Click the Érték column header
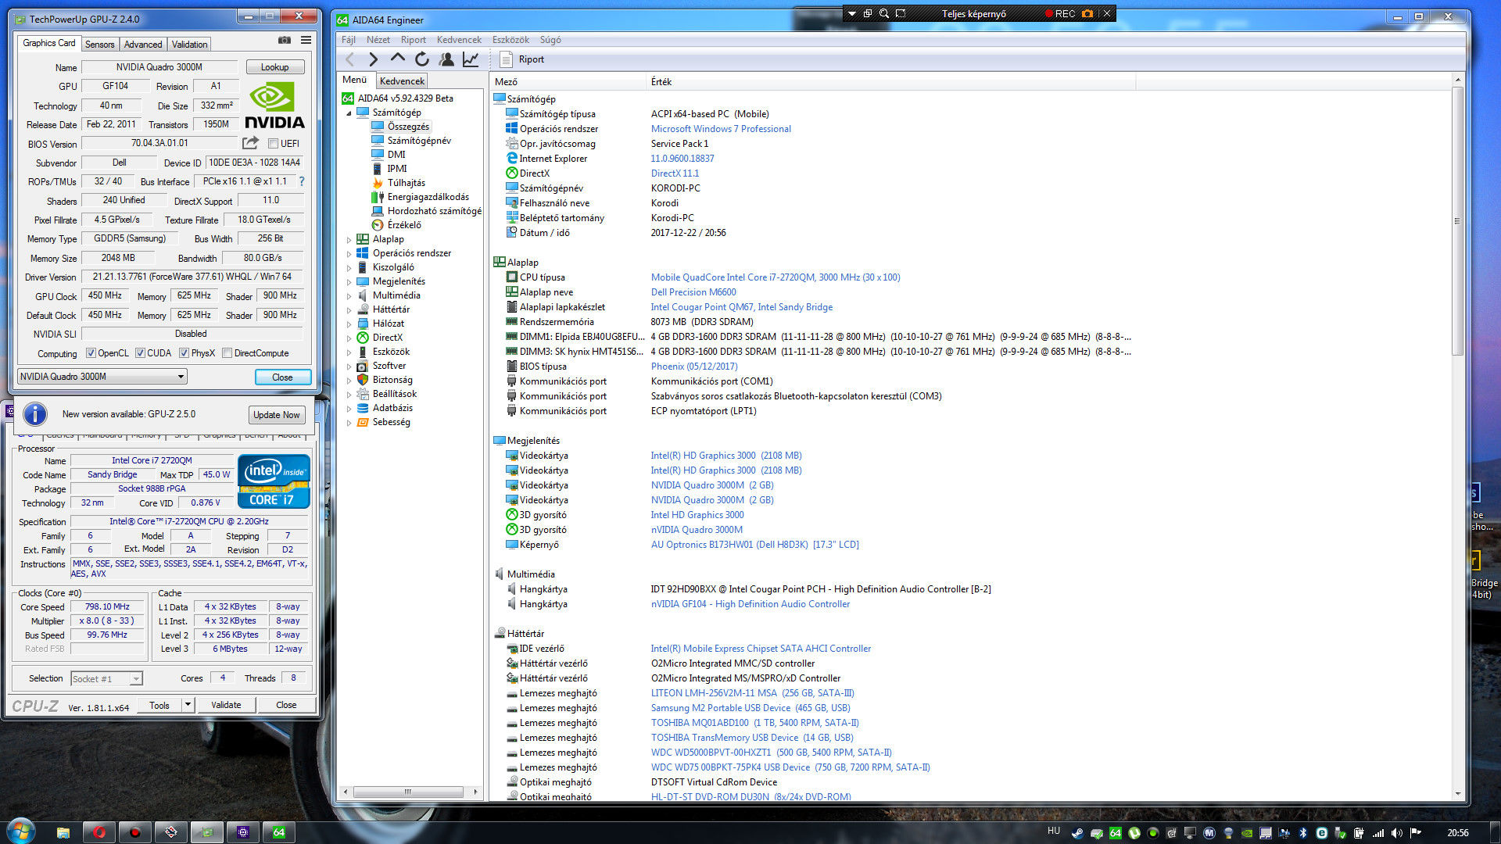 pyautogui.click(x=891, y=82)
